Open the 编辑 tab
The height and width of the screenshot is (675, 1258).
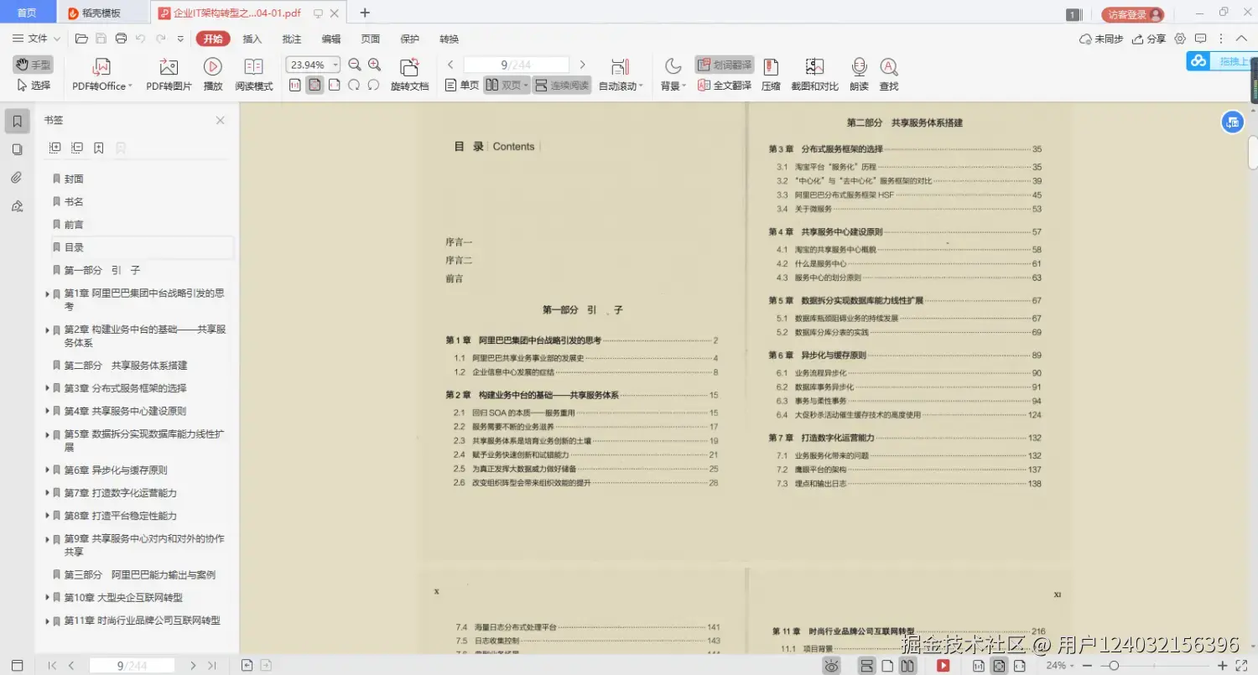[331, 39]
